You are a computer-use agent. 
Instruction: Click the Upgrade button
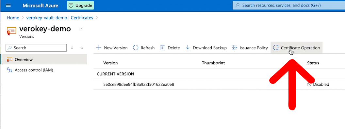[80, 6]
